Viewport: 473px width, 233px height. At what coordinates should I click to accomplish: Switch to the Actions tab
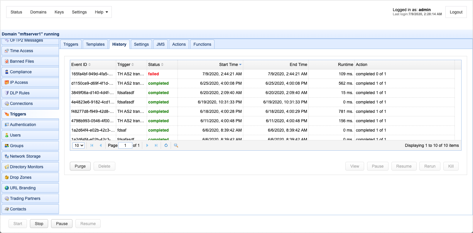click(x=179, y=44)
